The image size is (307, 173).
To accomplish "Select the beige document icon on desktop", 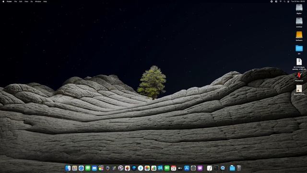I will [x=299, y=88].
